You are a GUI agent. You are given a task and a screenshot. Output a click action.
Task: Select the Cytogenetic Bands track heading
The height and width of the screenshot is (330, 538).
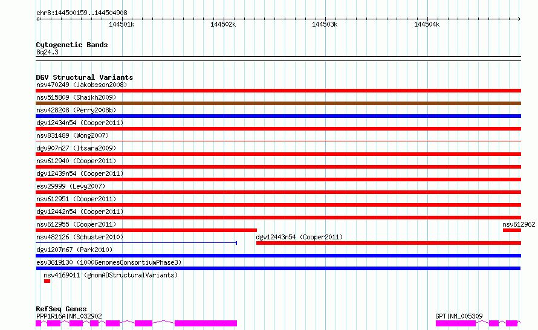[72, 45]
